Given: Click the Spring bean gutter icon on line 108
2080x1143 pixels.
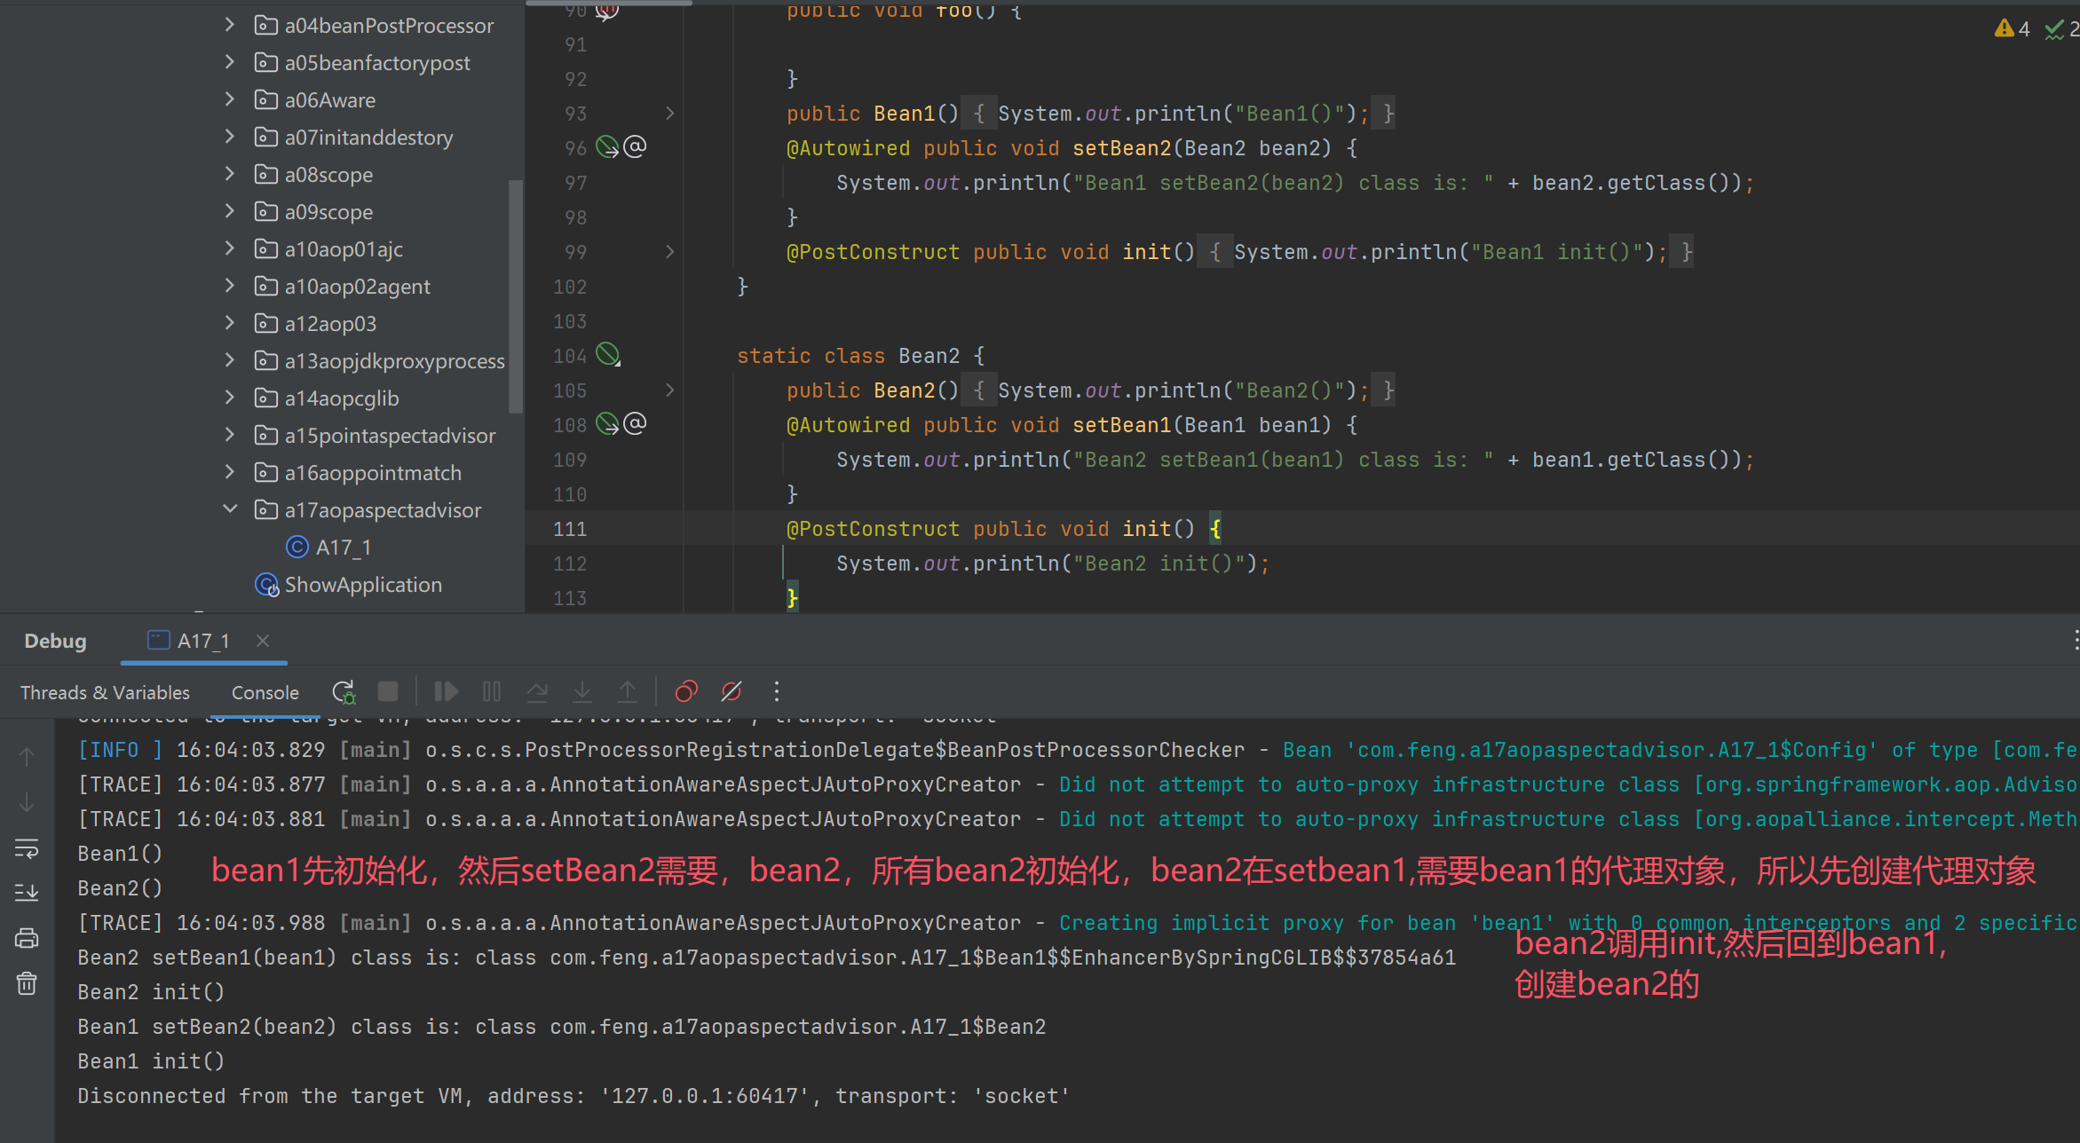Looking at the screenshot, I should pyautogui.click(x=607, y=424).
